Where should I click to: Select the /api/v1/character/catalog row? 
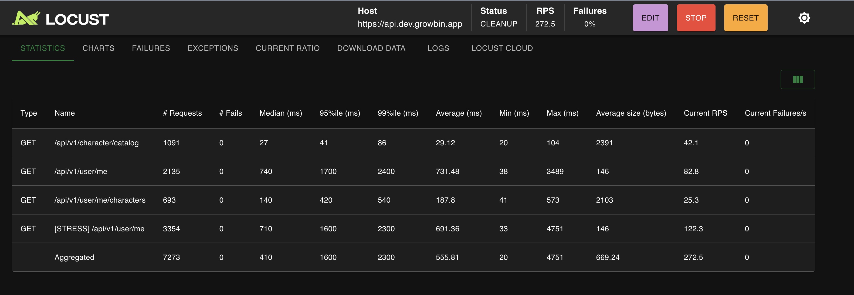pyautogui.click(x=96, y=143)
